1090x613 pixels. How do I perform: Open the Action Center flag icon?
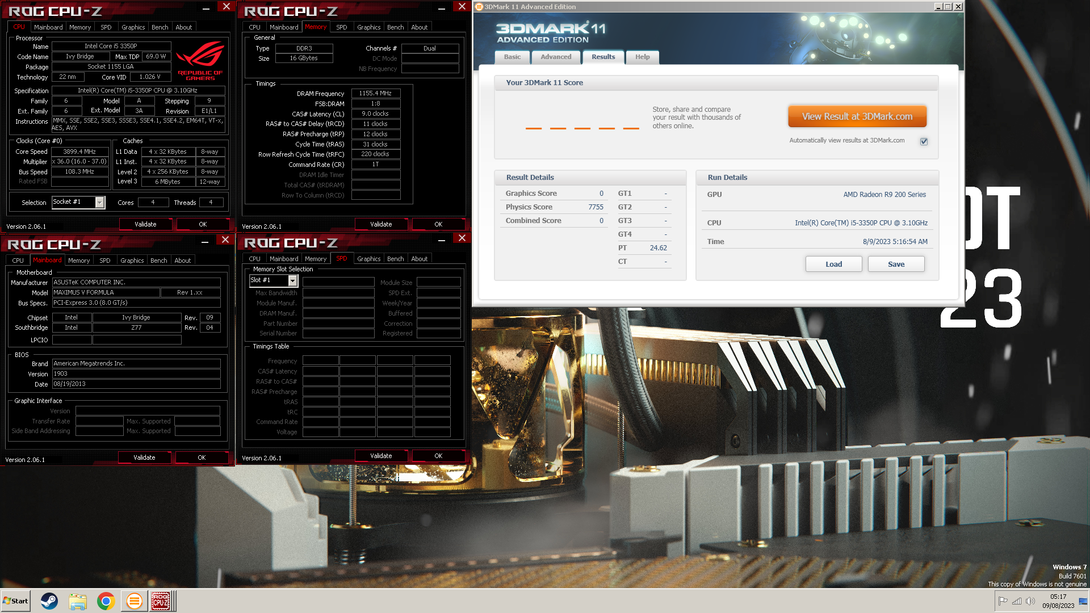coord(1003,601)
